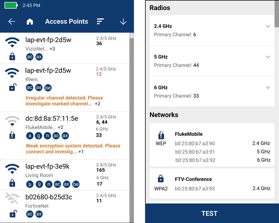Open the weak encryption warning message
The height and width of the screenshot is (223, 279).
click(72, 148)
